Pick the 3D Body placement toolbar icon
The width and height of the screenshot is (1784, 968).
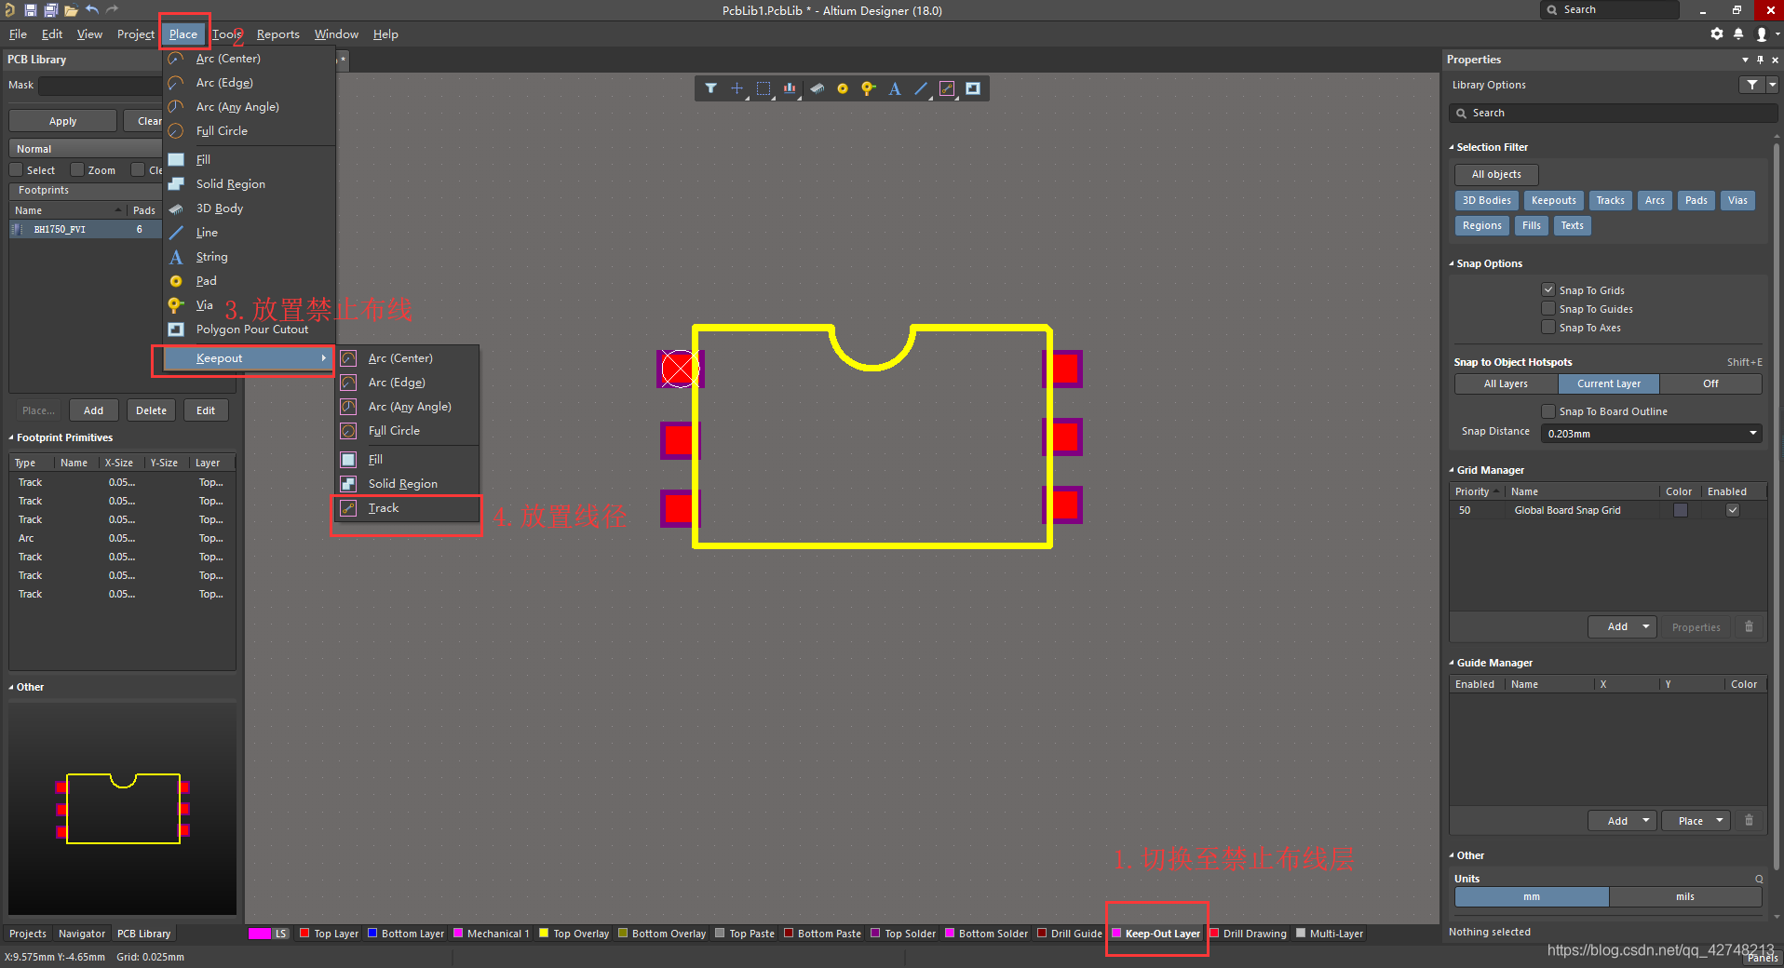(817, 88)
